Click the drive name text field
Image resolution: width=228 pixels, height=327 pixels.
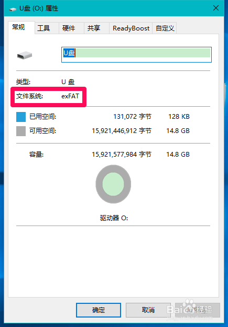tap(136, 55)
